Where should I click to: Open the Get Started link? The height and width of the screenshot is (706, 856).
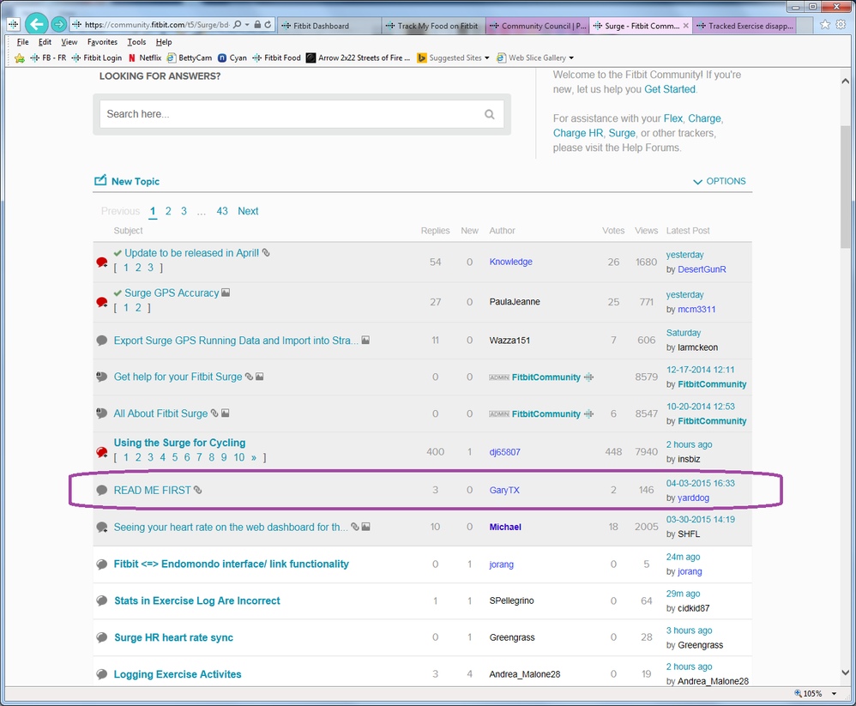[670, 89]
